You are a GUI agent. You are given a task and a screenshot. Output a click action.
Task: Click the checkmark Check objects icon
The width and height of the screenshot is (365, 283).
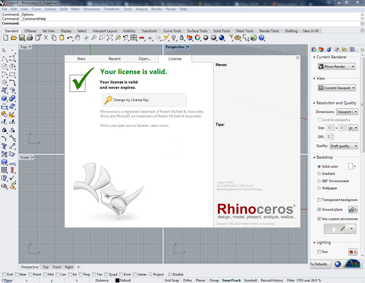coord(12,178)
